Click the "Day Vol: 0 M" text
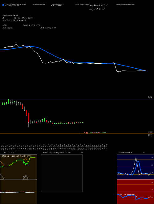154x204 pixels. click(x=97, y=9)
